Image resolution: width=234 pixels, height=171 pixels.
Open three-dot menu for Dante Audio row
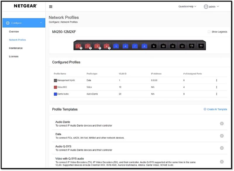point(216,94)
